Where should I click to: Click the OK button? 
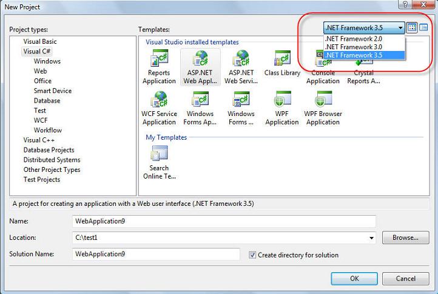354,279
